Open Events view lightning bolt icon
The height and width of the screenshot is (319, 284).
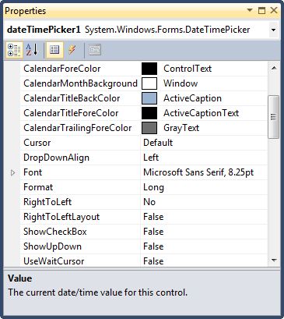pyautogui.click(x=72, y=50)
